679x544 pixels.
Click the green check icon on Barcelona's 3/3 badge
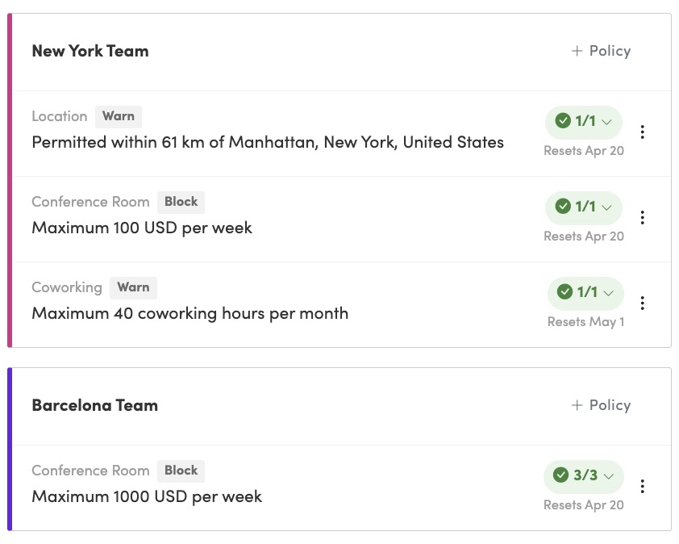(563, 476)
